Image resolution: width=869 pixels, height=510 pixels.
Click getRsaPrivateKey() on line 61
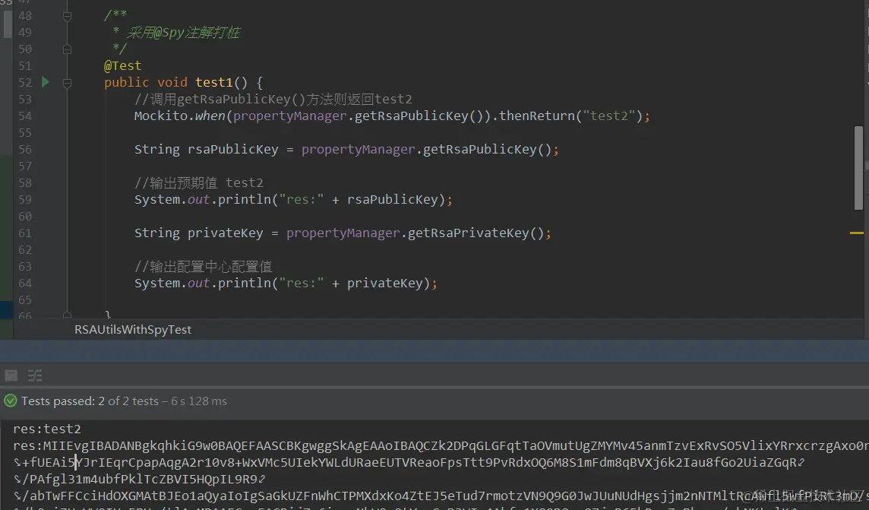pyautogui.click(x=476, y=233)
